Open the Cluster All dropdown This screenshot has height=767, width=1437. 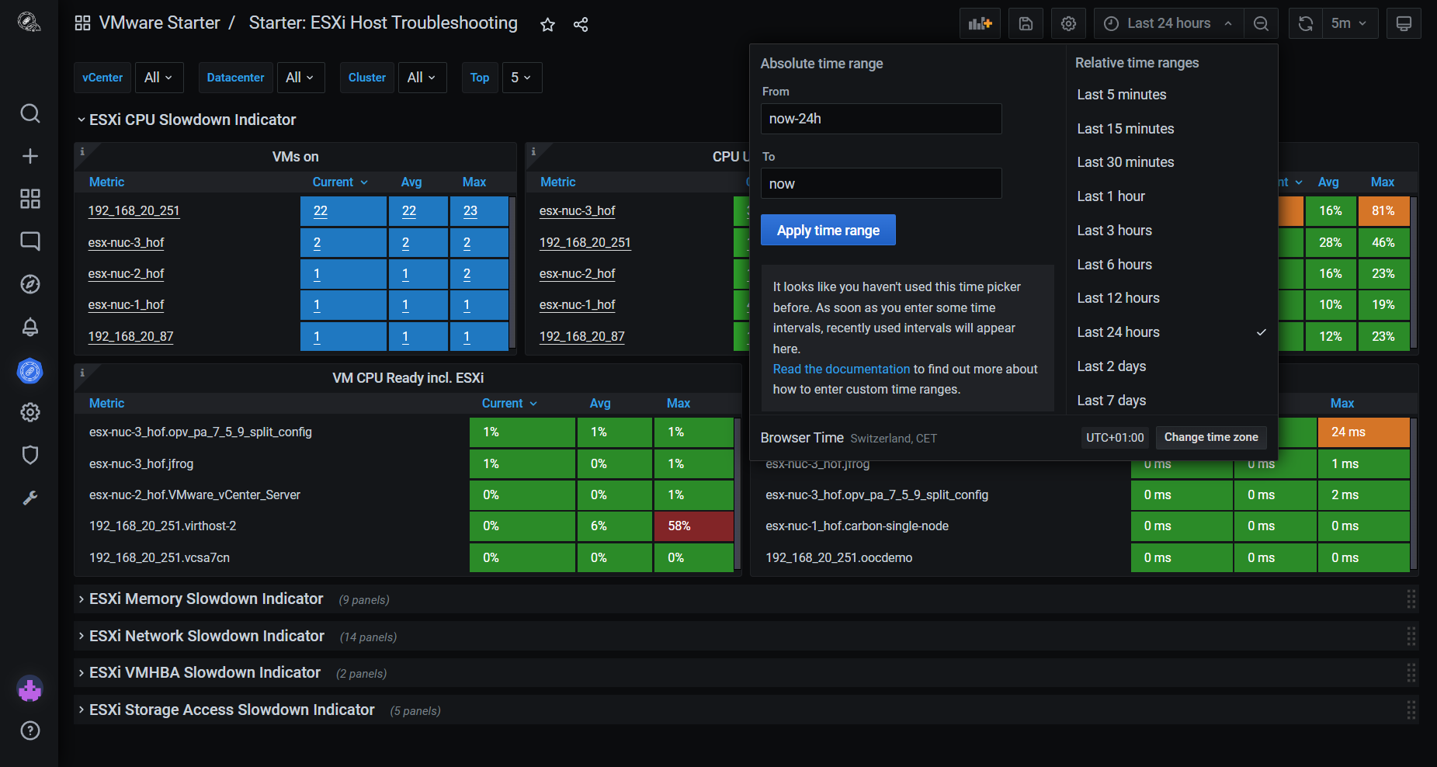coord(422,78)
